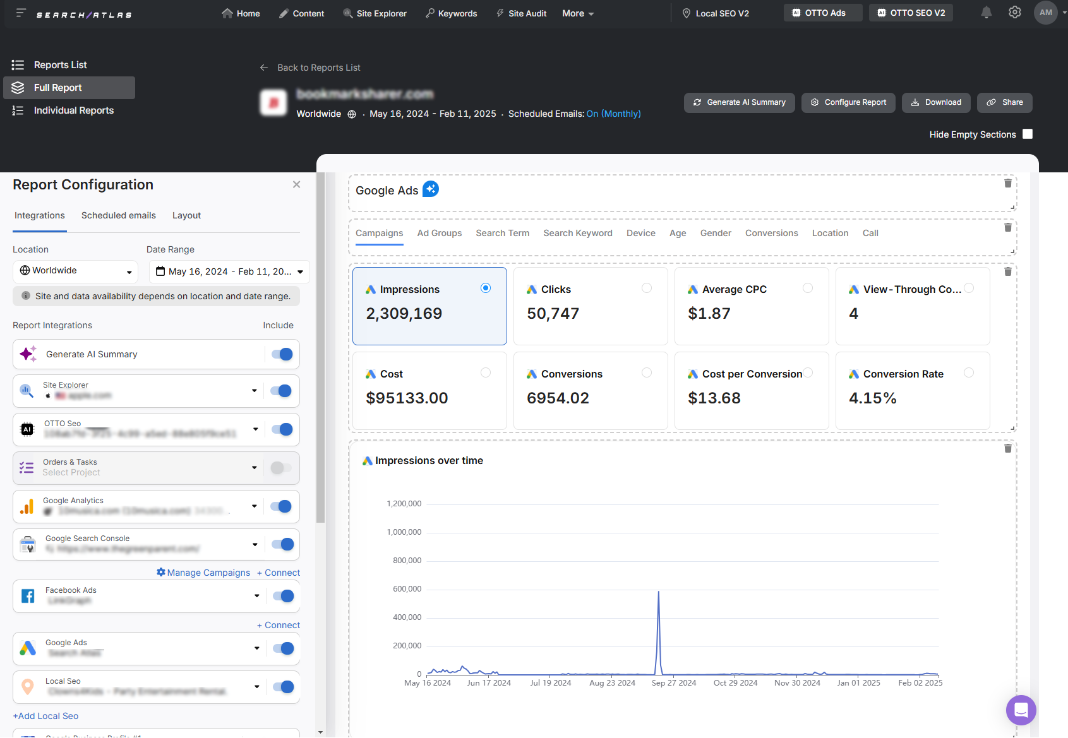Image resolution: width=1068 pixels, height=738 pixels.
Task: Open the Device tab in Google Ads section
Action: [x=640, y=233]
